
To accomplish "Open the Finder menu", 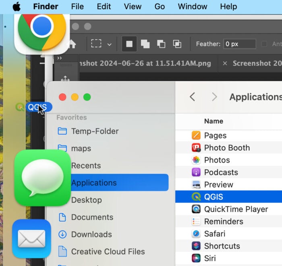I will (x=46, y=7).
